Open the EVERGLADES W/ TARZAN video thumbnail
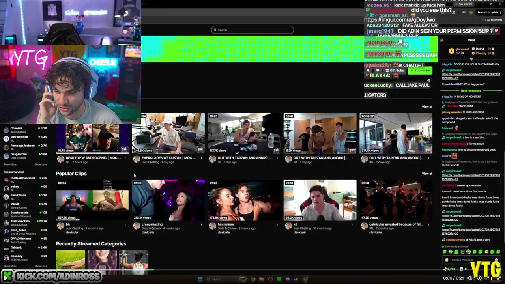This screenshot has height=284, width=505. (x=168, y=133)
